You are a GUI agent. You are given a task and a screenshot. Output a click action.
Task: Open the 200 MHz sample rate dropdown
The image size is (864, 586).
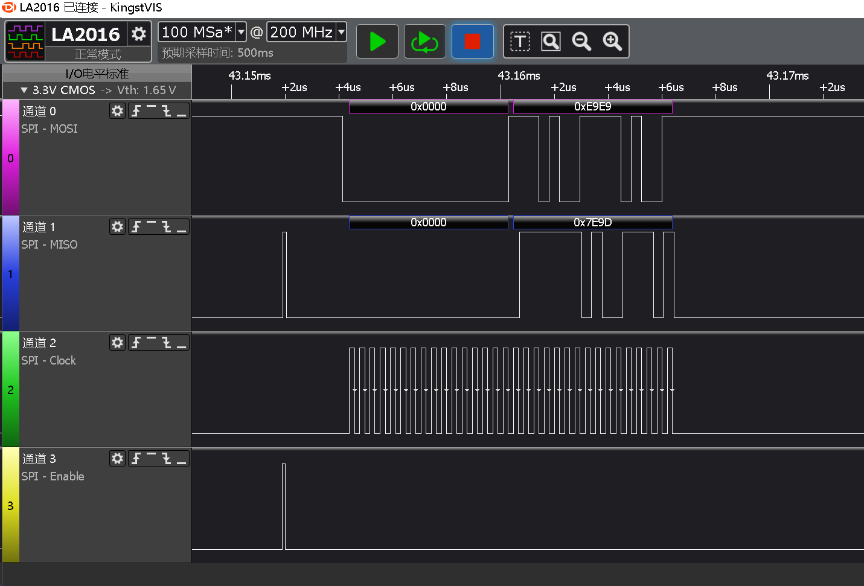tap(341, 32)
